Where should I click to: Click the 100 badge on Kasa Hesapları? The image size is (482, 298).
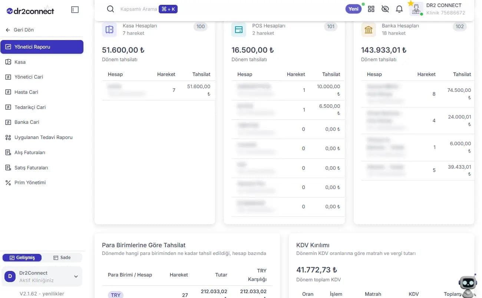tap(201, 26)
